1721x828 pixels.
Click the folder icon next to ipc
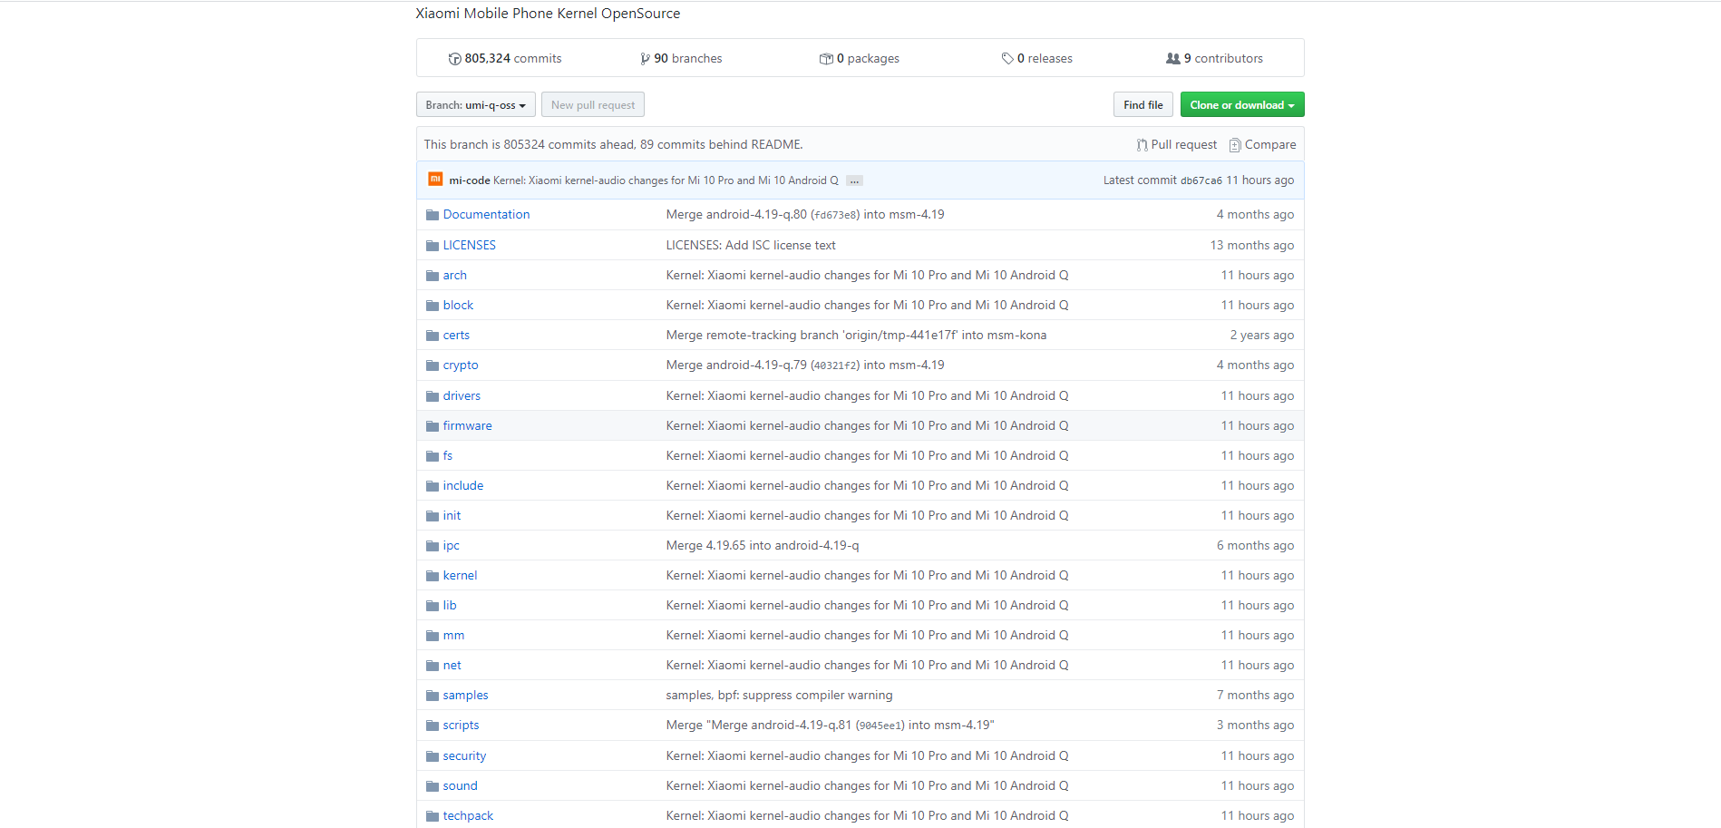click(433, 546)
